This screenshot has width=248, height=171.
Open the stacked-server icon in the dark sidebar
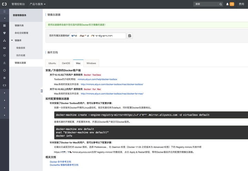pyautogui.click(x=4, y=26)
